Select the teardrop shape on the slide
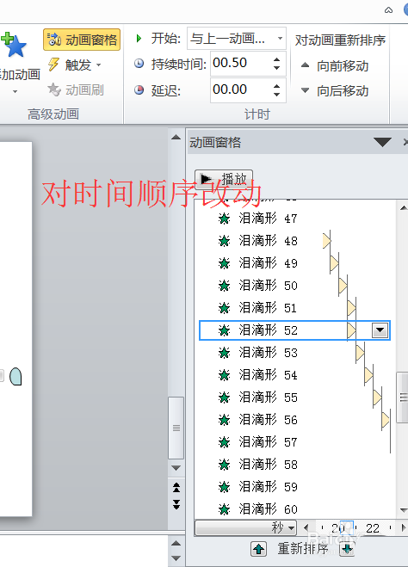The width and height of the screenshot is (408, 567). [x=15, y=377]
